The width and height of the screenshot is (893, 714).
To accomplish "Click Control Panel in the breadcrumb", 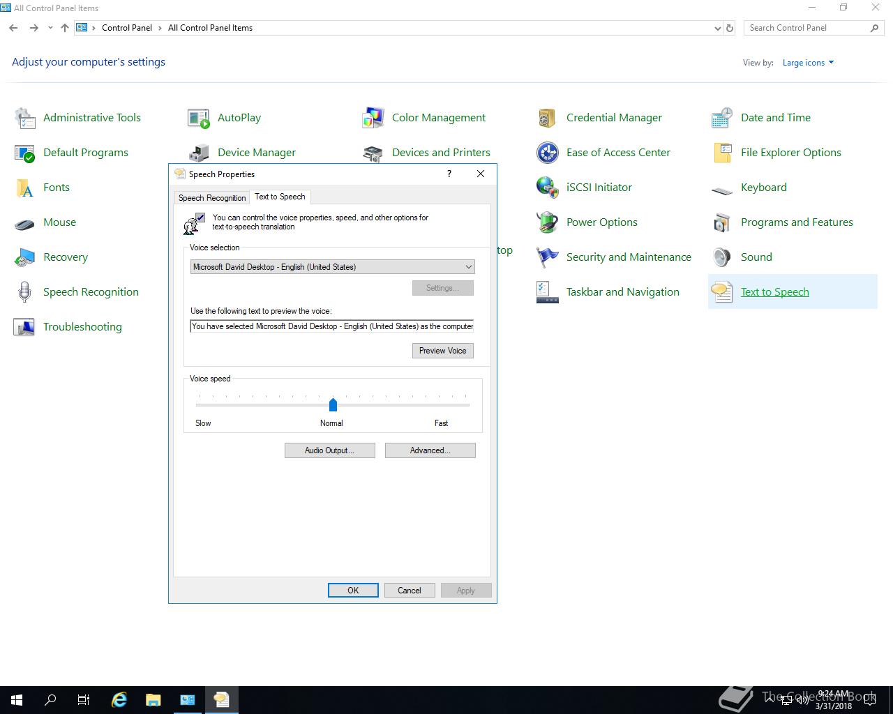I will pos(127,28).
